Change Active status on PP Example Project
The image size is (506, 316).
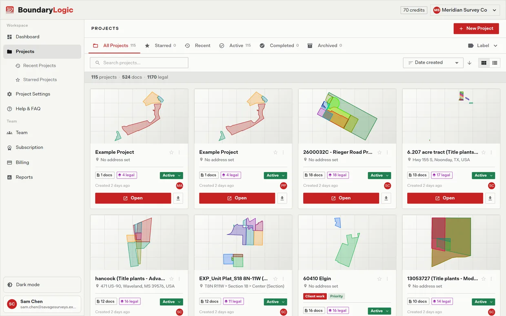[x=275, y=175]
